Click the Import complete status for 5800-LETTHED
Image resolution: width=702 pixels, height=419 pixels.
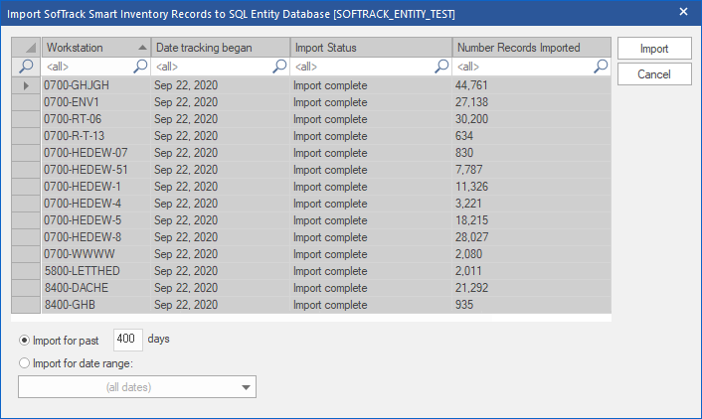tap(371, 271)
